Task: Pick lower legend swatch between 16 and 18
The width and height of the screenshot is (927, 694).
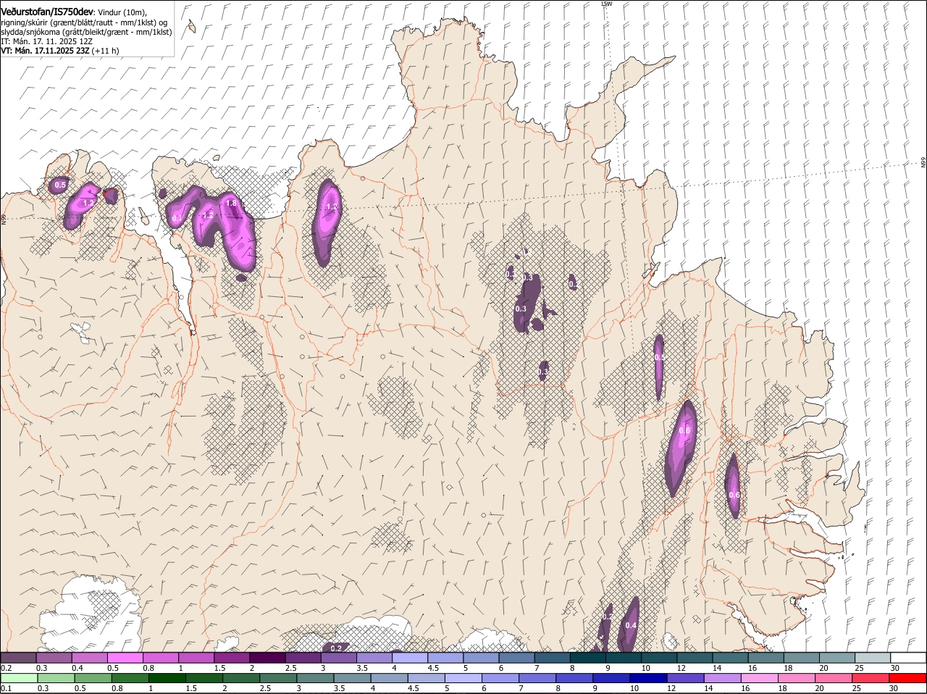Action: click(x=758, y=678)
